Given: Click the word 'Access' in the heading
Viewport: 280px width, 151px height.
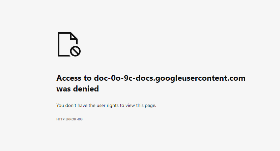Looking at the screenshot, I should pos(69,78).
